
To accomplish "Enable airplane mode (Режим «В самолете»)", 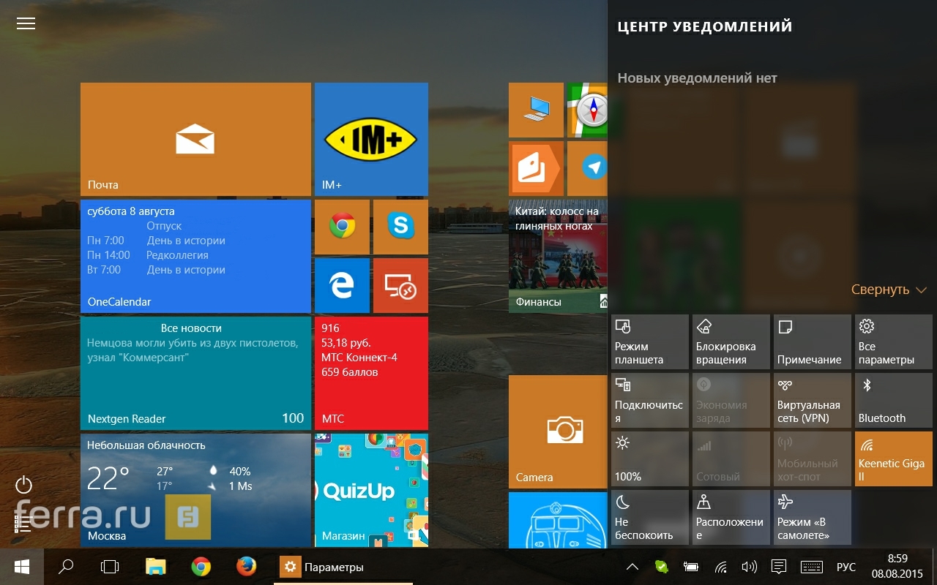I will (x=812, y=518).
